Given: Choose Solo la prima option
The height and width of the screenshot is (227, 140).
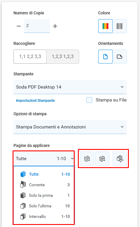Looking at the screenshot, I should pyautogui.click(x=45, y=195).
